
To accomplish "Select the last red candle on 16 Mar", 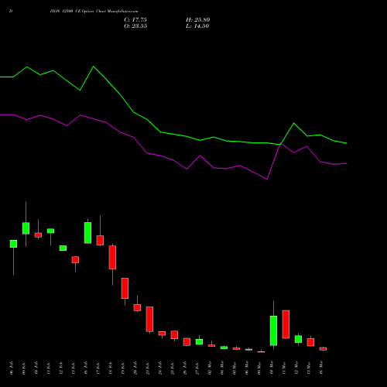I will coord(323,349).
